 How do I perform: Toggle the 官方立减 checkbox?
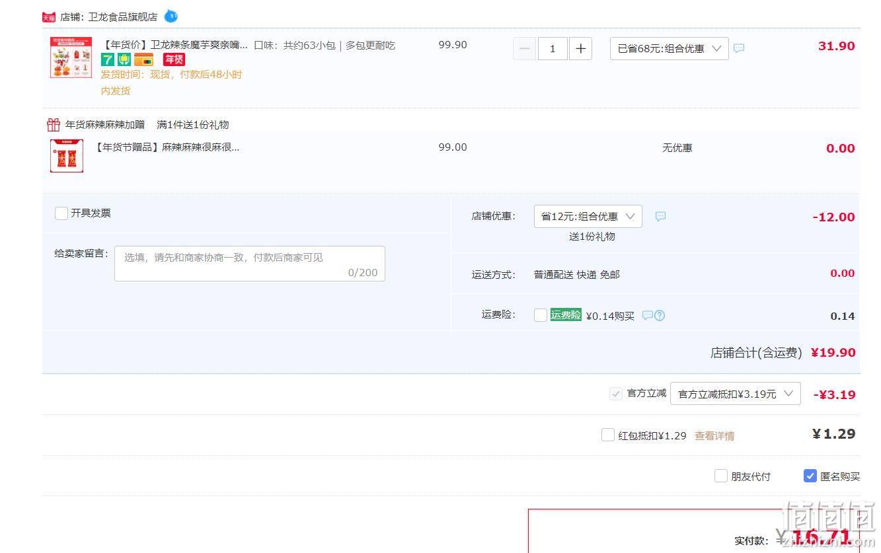616,394
